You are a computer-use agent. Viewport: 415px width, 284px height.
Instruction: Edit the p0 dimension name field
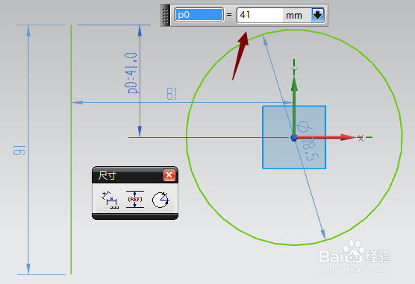pos(199,15)
